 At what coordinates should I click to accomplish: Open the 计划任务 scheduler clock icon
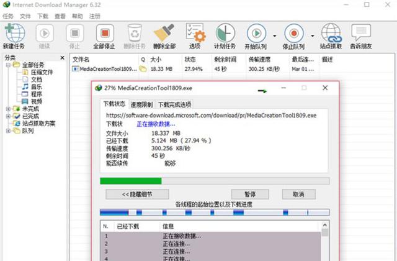225,33
